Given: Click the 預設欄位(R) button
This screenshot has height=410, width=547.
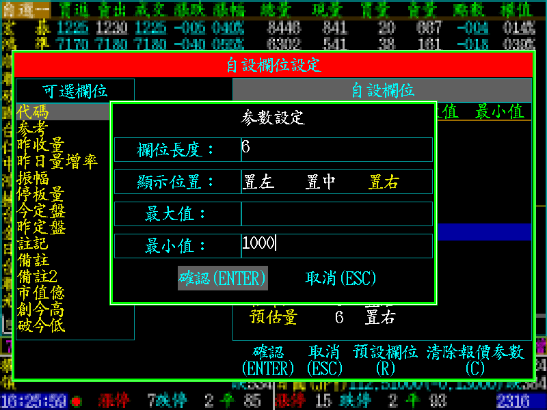Looking at the screenshot, I should pos(385,359).
